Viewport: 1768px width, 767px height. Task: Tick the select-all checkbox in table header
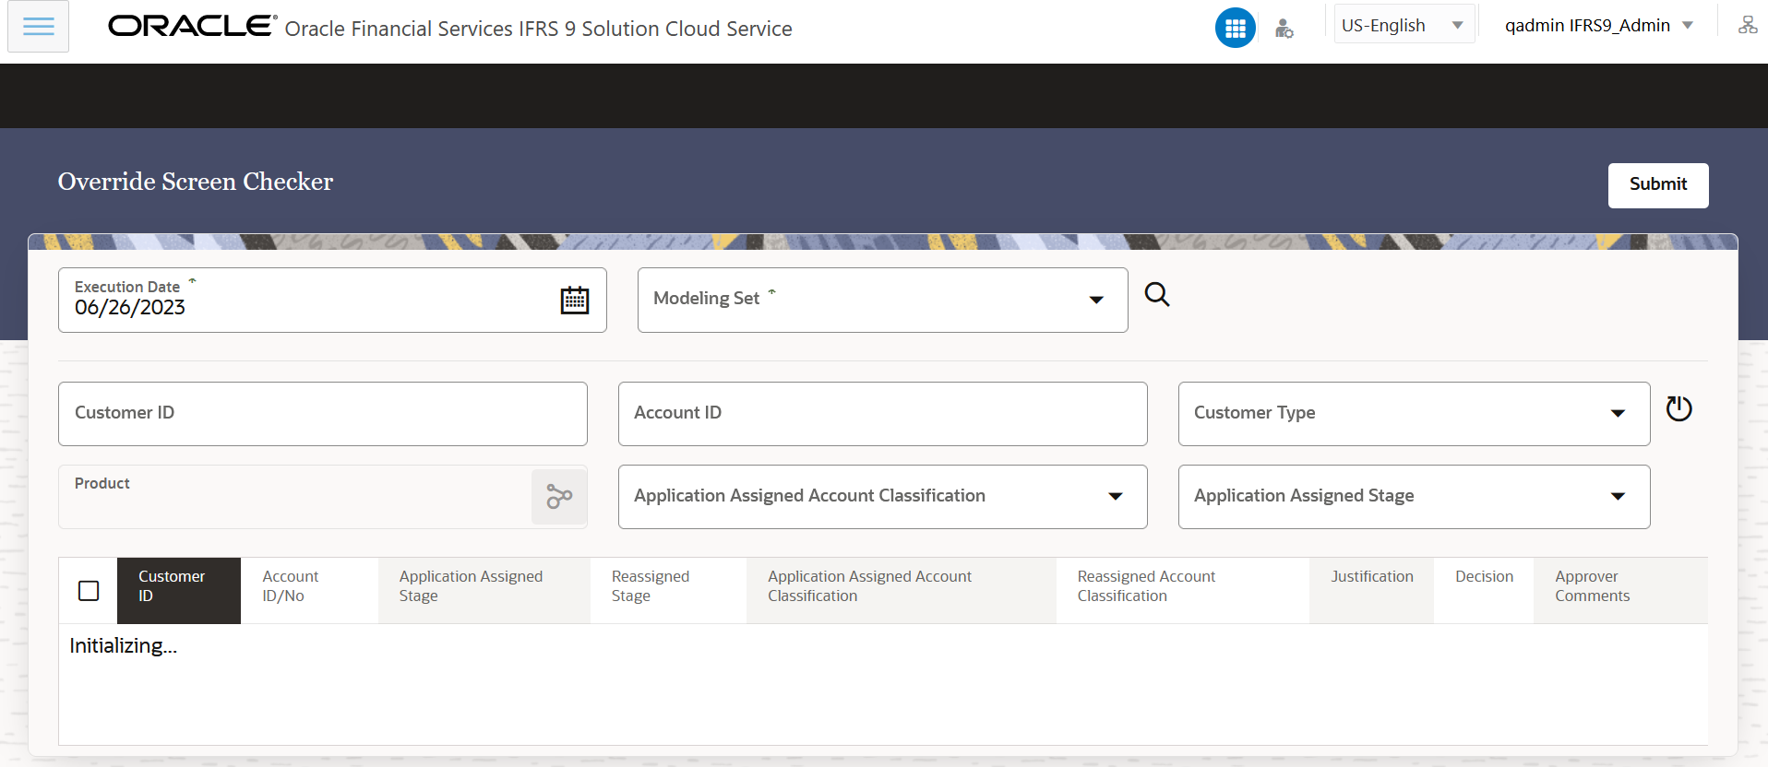pos(89,591)
